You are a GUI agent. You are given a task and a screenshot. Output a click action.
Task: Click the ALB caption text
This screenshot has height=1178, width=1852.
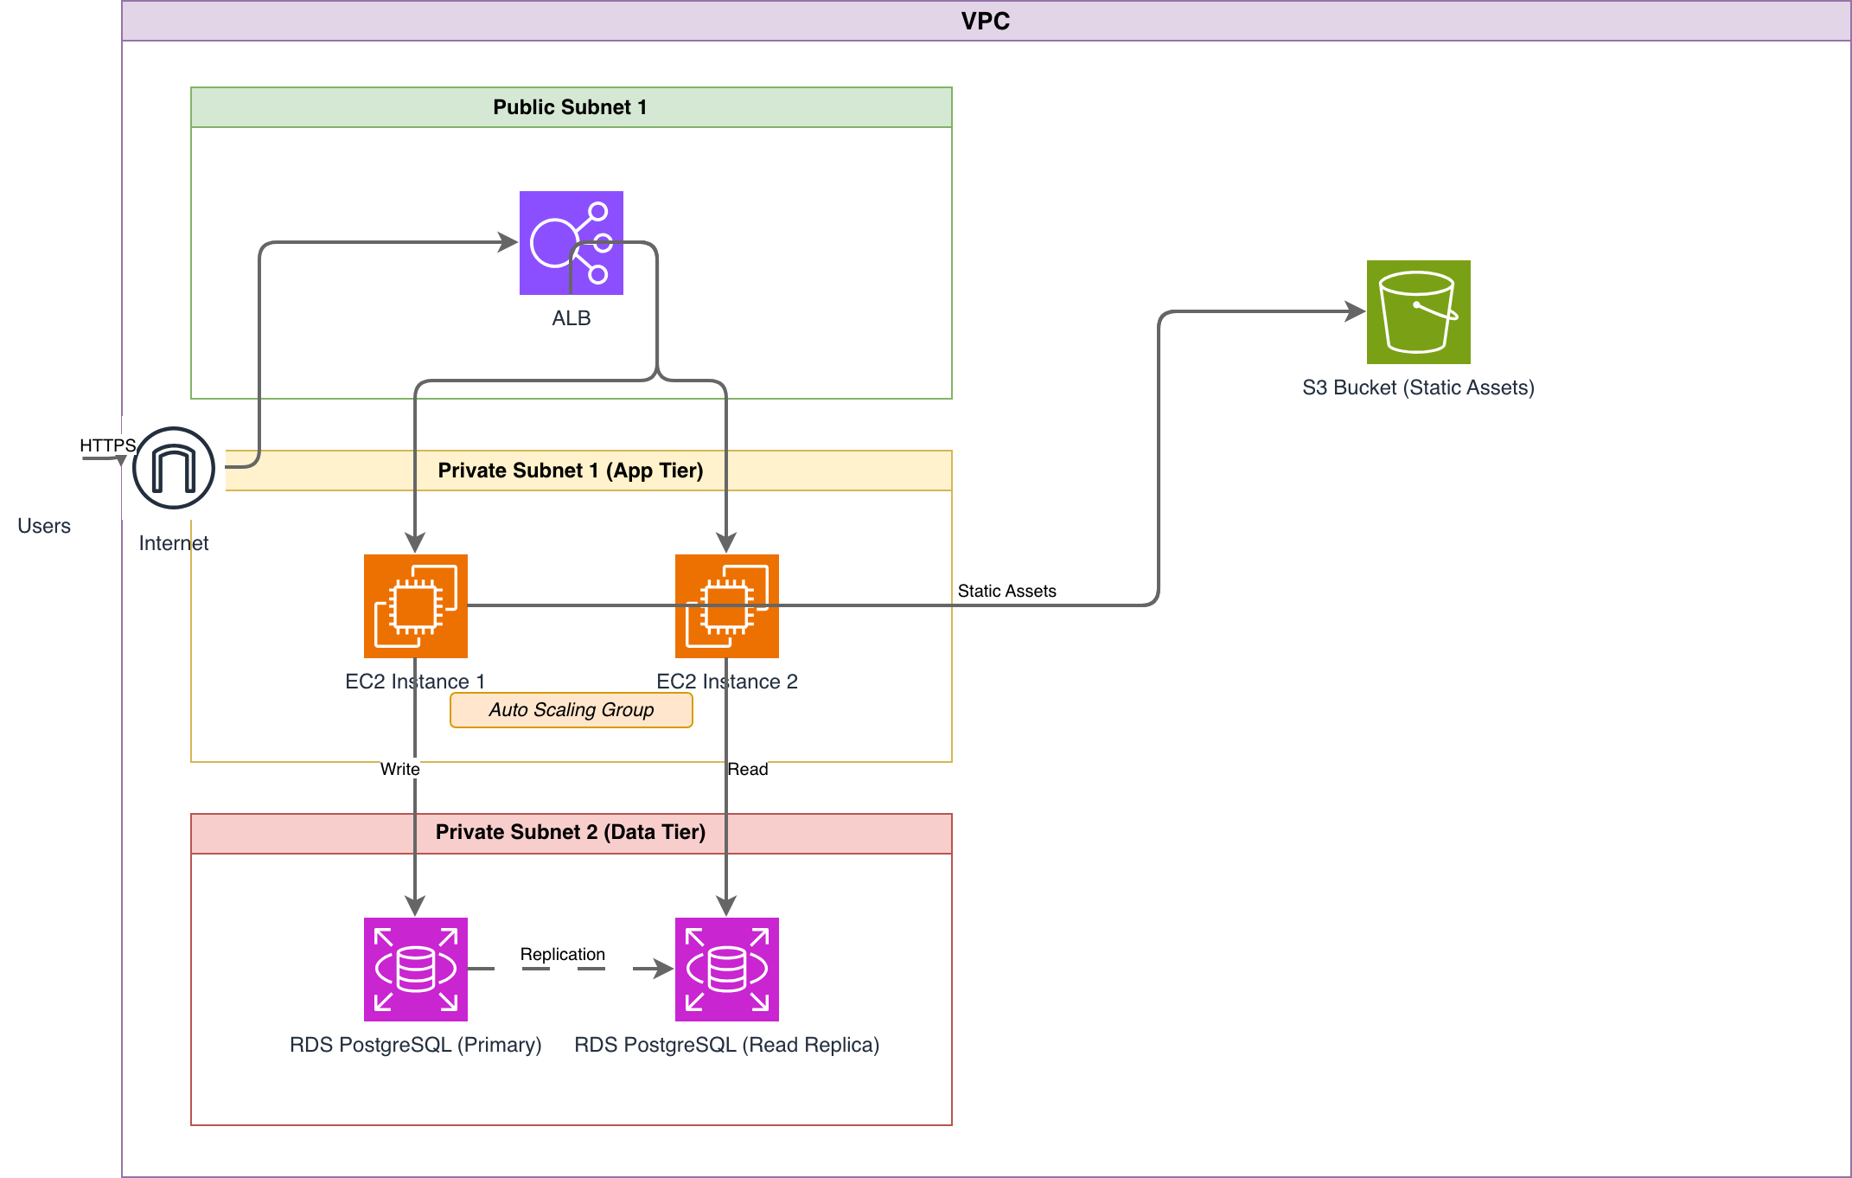tap(572, 318)
